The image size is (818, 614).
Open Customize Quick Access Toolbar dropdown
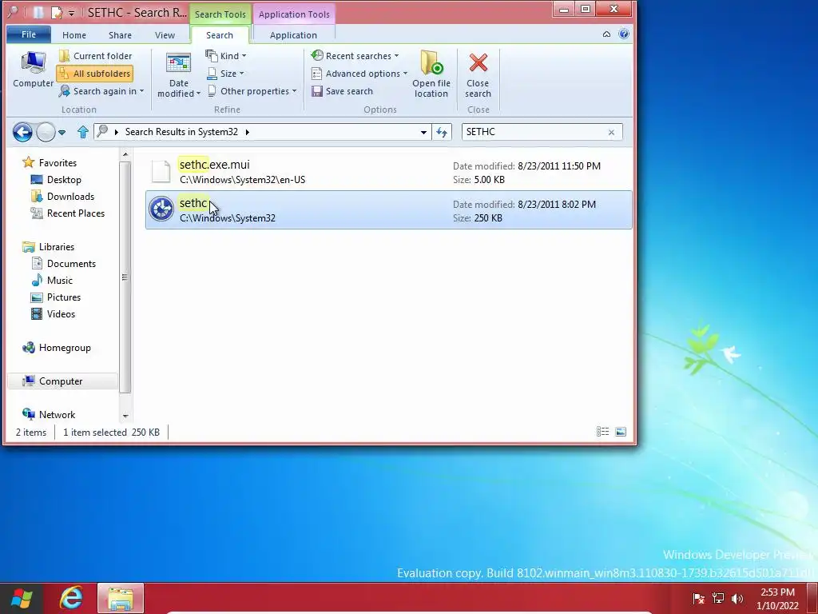71,13
